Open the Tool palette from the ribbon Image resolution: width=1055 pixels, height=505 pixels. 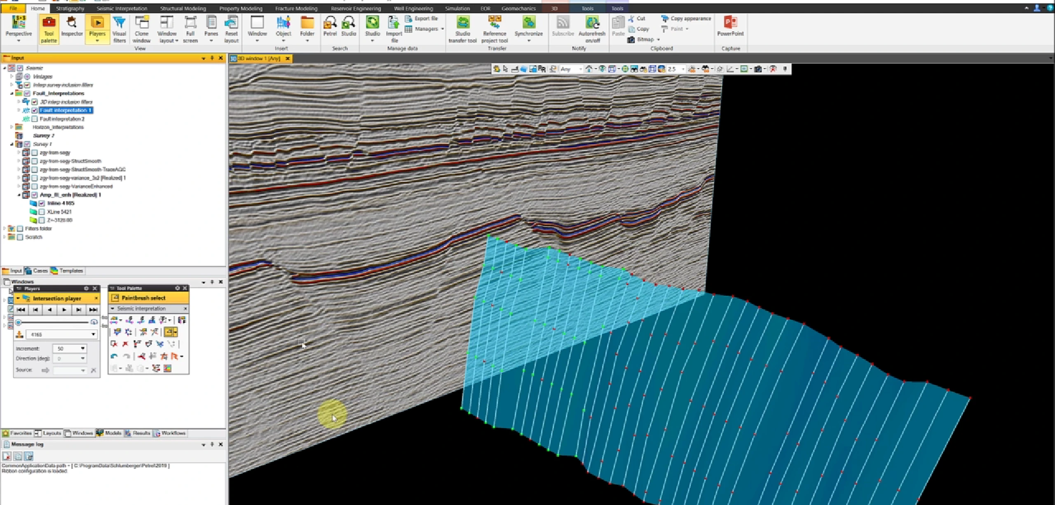coord(49,29)
